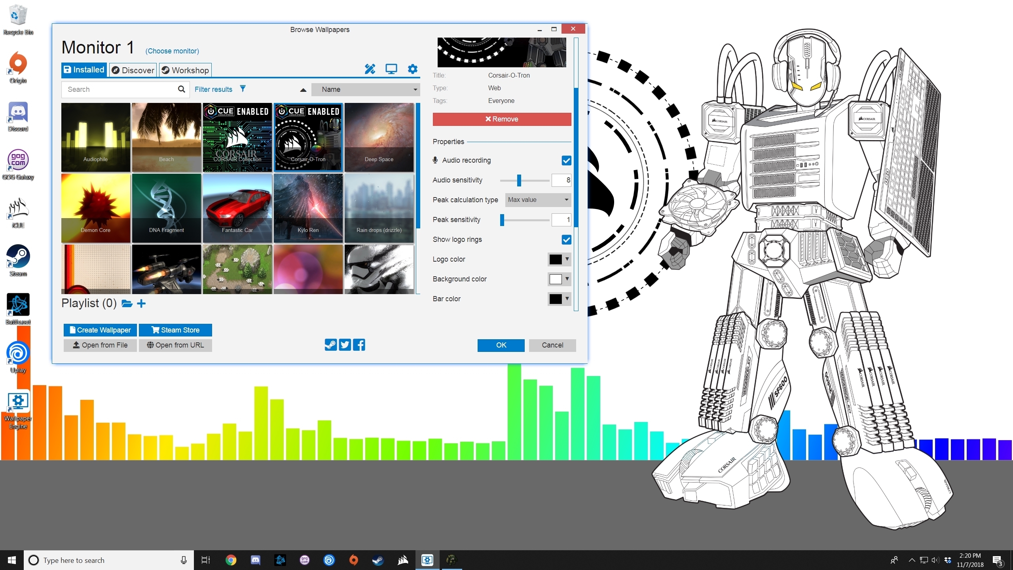Click the red Remove button
The width and height of the screenshot is (1013, 570).
pos(501,119)
